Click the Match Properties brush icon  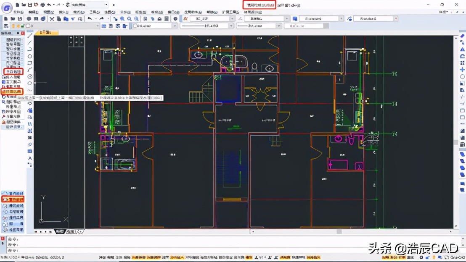[73, 19]
